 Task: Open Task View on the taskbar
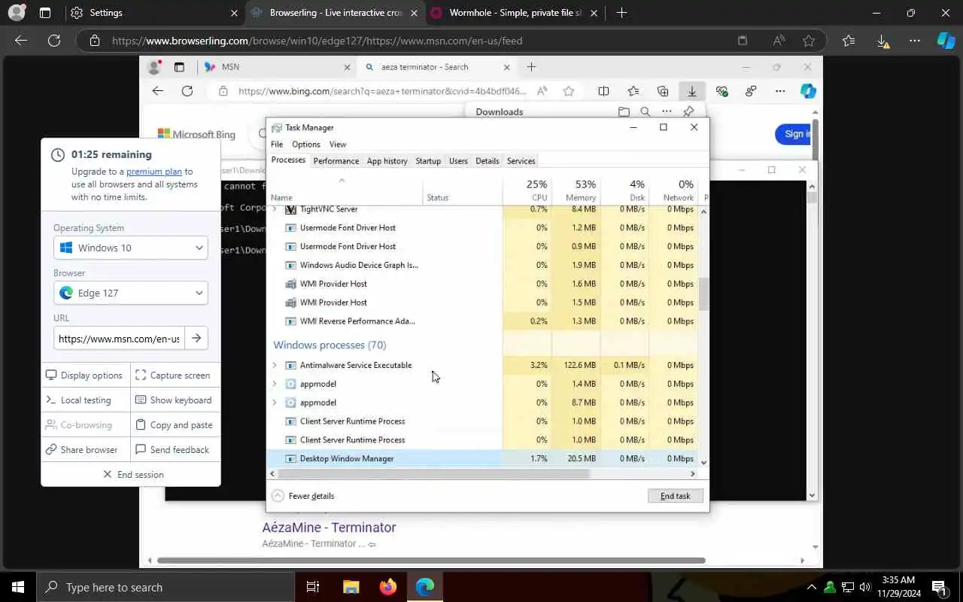(313, 587)
